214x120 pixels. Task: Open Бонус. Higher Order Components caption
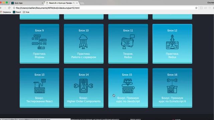click(84, 100)
